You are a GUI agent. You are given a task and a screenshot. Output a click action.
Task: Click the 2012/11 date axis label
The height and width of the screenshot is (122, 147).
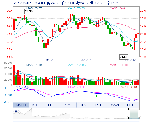coord(86,60)
